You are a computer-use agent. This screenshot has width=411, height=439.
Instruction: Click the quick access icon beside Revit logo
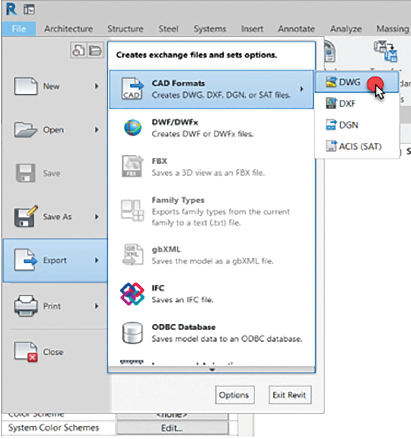(x=29, y=10)
